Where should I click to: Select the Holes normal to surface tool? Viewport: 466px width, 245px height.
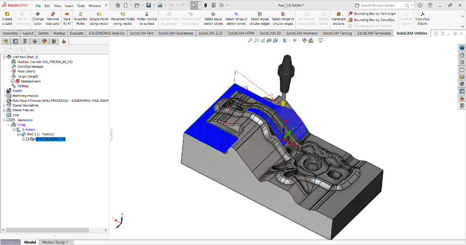click(x=147, y=19)
